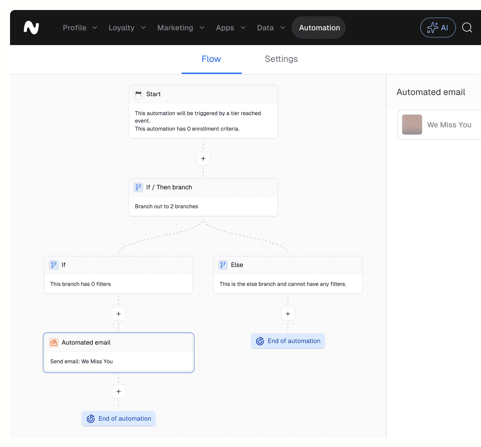Add step under the Else branch
This screenshot has height=447, width=481.
(288, 314)
